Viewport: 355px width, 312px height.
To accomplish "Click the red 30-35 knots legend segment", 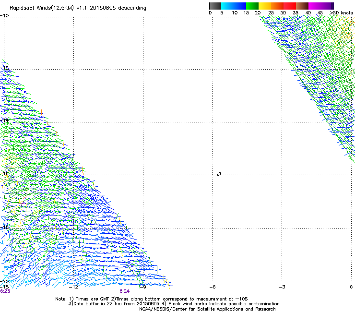I will pyautogui.click(x=290, y=6).
